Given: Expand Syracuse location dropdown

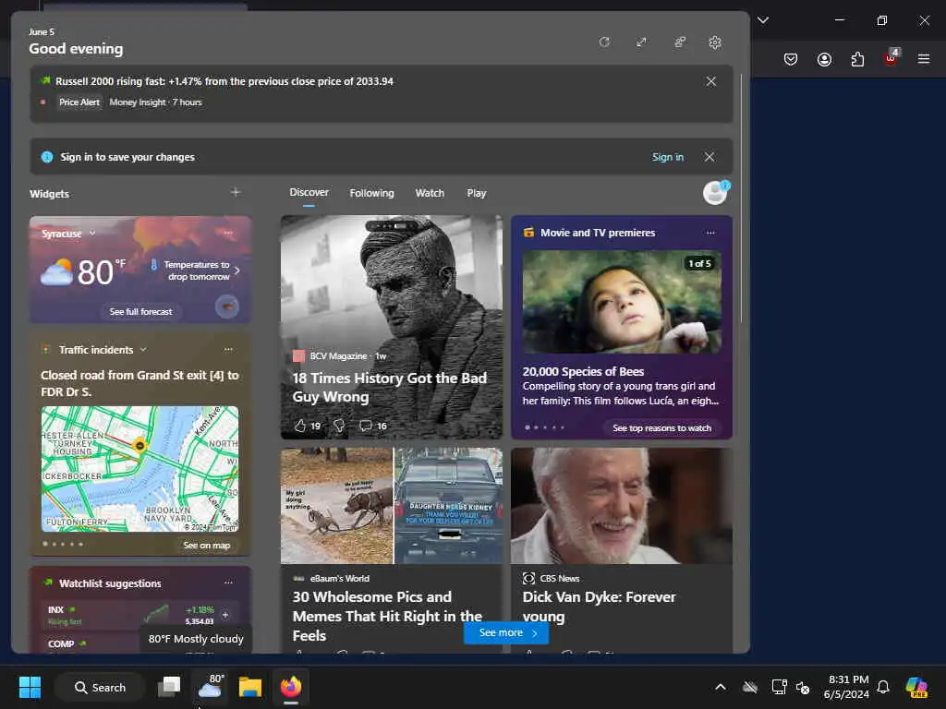Looking at the screenshot, I should (x=91, y=234).
